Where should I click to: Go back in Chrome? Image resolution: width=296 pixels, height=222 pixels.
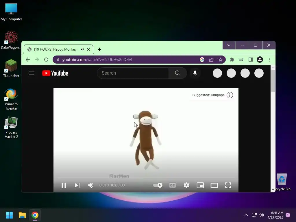(x=28, y=60)
